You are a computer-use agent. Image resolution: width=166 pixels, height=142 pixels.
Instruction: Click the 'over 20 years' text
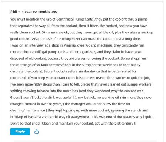pyautogui.click(x=51, y=104)
